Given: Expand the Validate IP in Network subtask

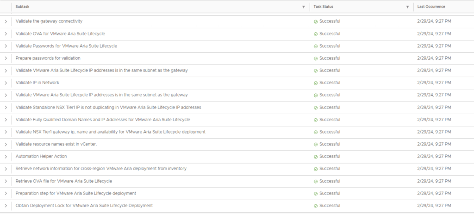Looking at the screenshot, I should click(6, 83).
